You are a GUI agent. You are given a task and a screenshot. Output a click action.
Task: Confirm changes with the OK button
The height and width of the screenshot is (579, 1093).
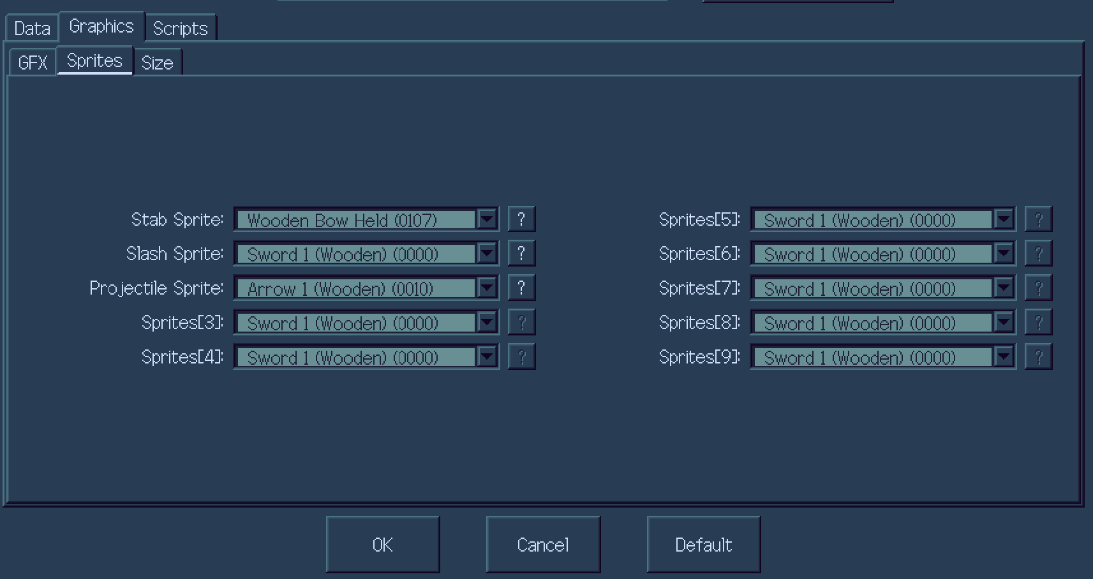pos(383,545)
